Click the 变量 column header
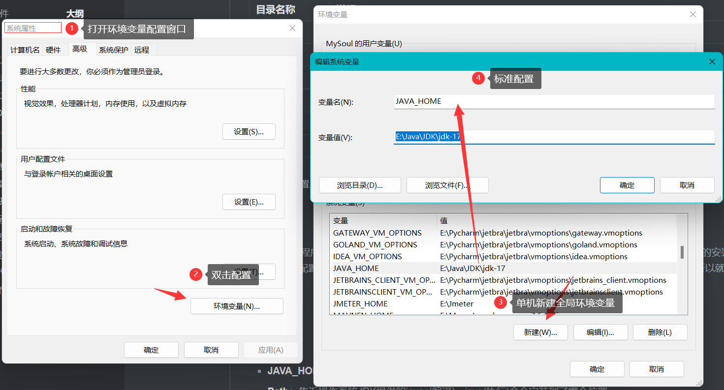This screenshot has height=390, width=724. (383, 221)
